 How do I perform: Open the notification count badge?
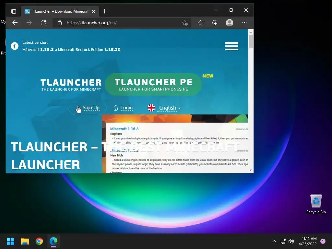coord(323,241)
